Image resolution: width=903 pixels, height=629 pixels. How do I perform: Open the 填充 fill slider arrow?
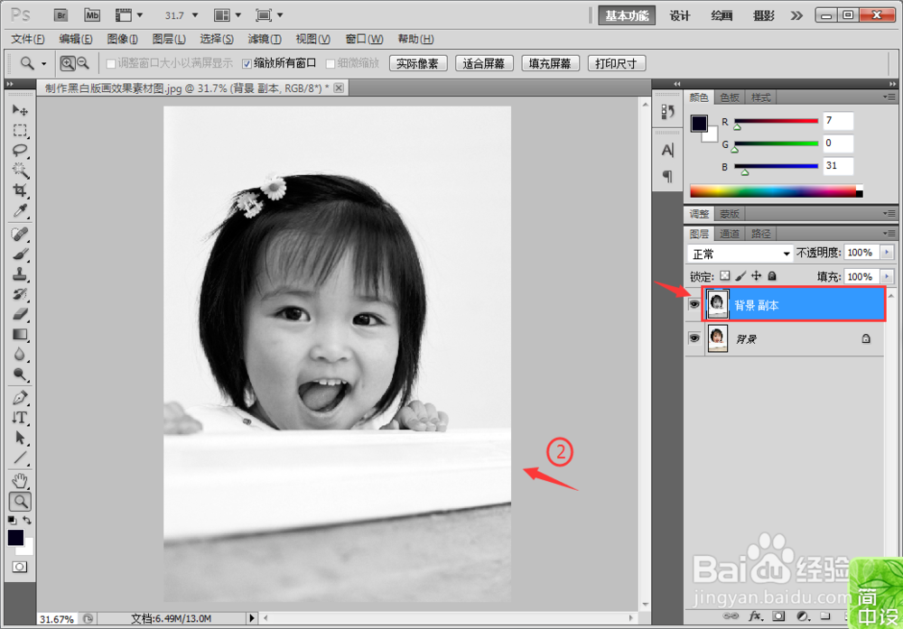pos(887,277)
